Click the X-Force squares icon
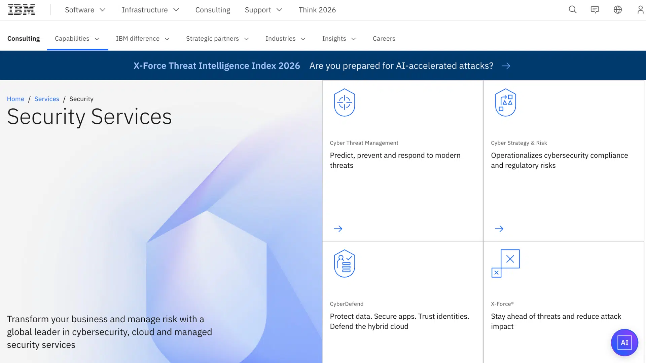The image size is (646, 363). point(505,264)
